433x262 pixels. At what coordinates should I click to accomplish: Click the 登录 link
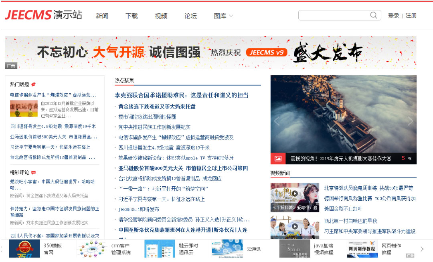point(393,16)
